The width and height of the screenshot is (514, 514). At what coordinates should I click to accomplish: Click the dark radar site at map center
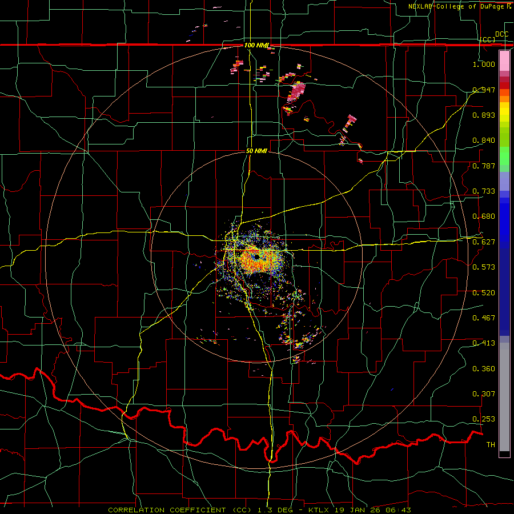coord(256,256)
